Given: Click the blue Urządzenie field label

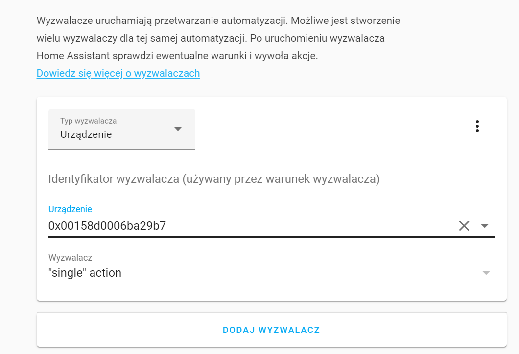Looking at the screenshot, I should tap(70, 209).
